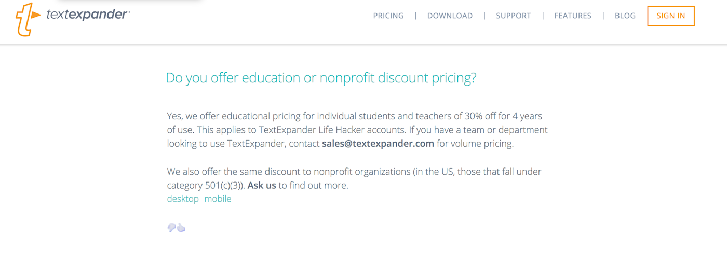Open the Support menu item
Viewport: 727px width, 266px height.
[x=513, y=16]
